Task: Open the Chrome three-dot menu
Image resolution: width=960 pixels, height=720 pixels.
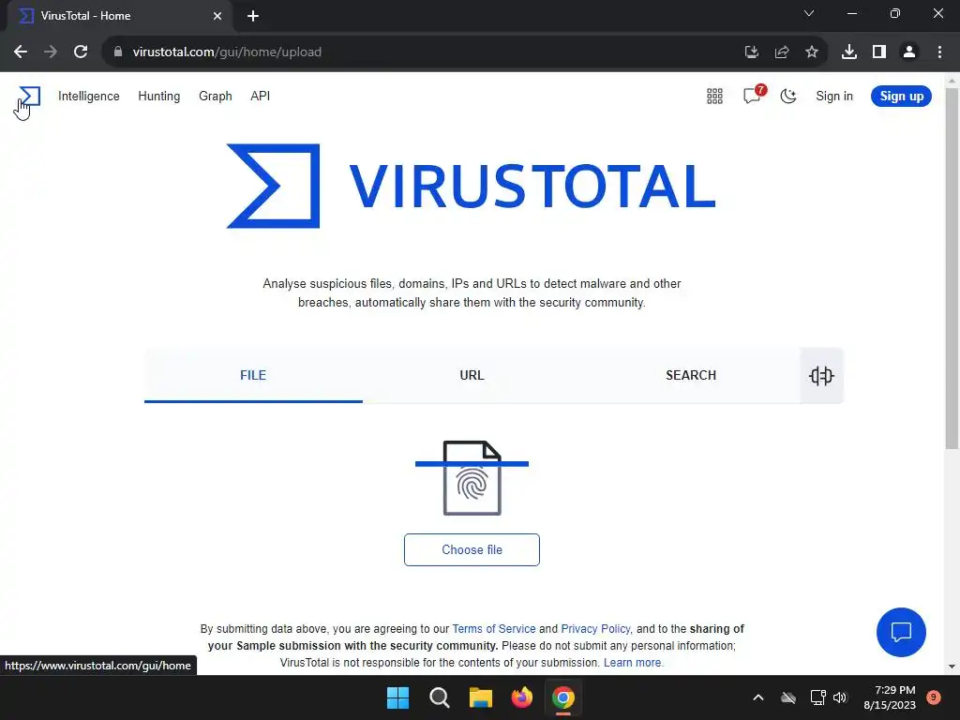Action: point(939,52)
